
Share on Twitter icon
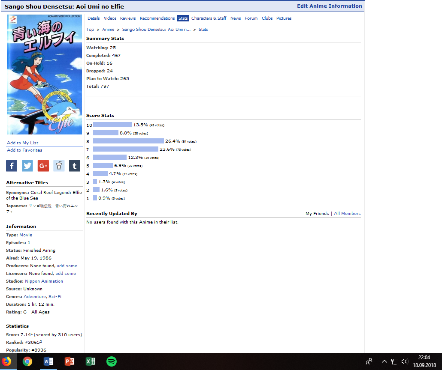pyautogui.click(x=27, y=166)
